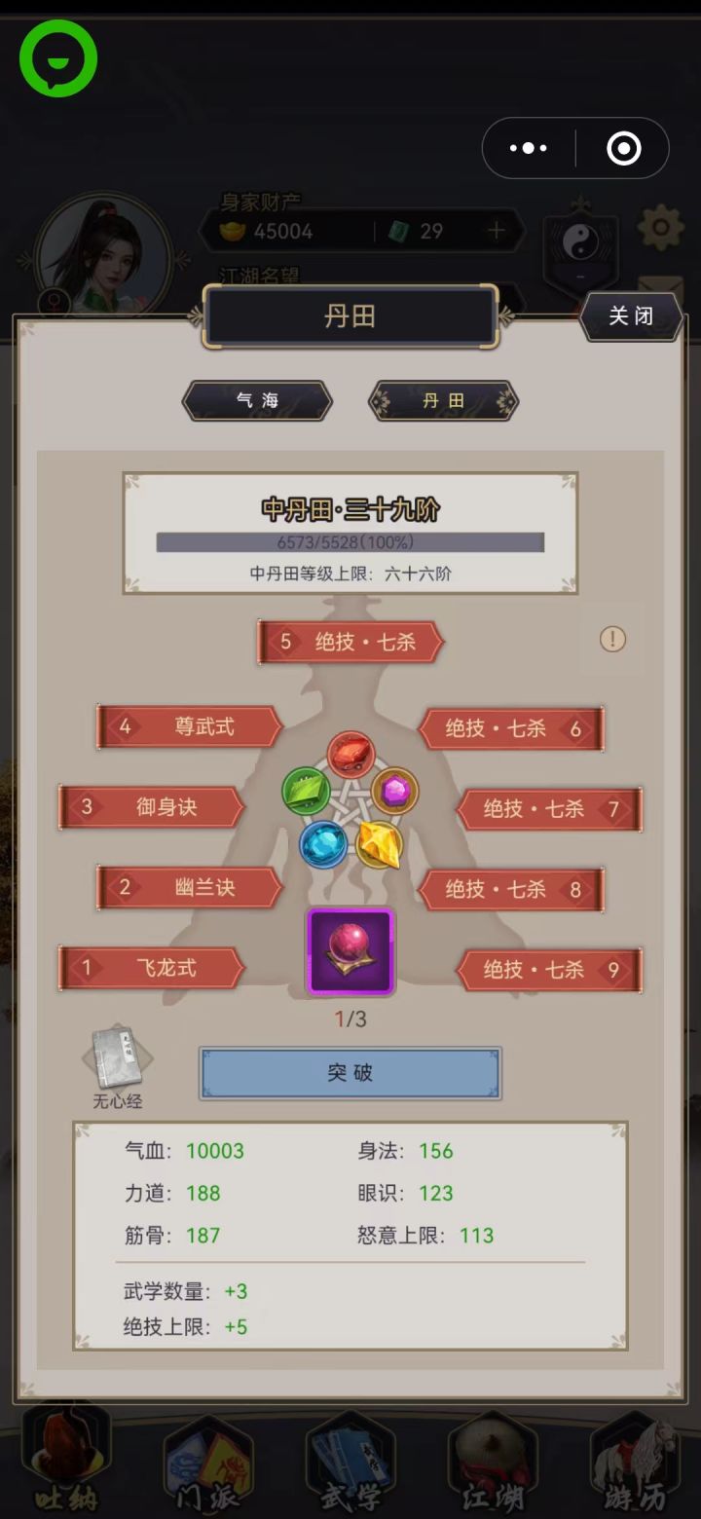The height and width of the screenshot is (1519, 701).
Task: Select the yellow crystal gem
Action: pos(379,843)
